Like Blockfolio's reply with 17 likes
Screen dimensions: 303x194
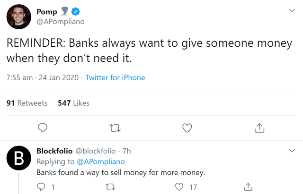tap(179, 187)
